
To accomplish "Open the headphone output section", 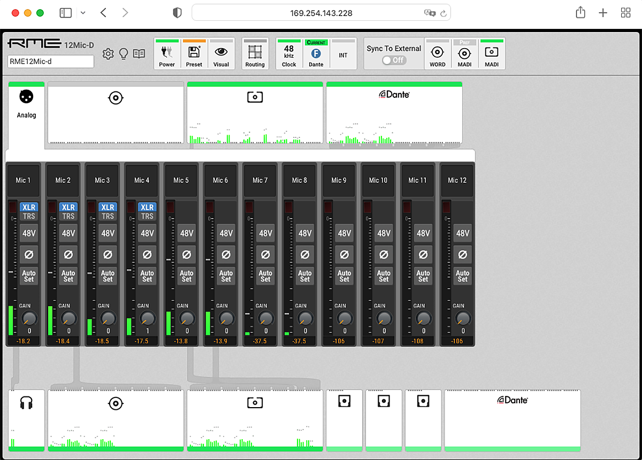I will (26, 420).
